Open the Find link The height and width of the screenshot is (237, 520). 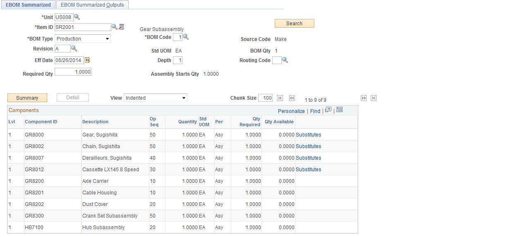coord(315,111)
